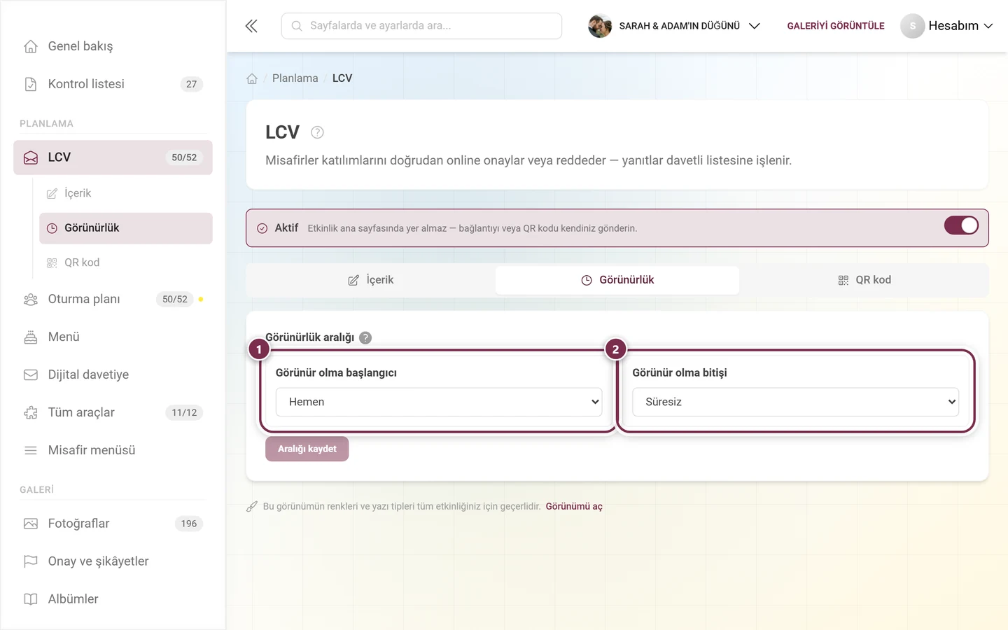This screenshot has width=1008, height=630.
Task: Click the Fotoğraflar image icon
Action: click(31, 524)
